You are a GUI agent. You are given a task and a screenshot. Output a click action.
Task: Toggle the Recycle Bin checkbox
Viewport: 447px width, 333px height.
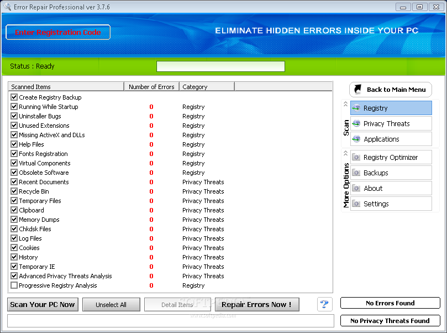[14, 191]
